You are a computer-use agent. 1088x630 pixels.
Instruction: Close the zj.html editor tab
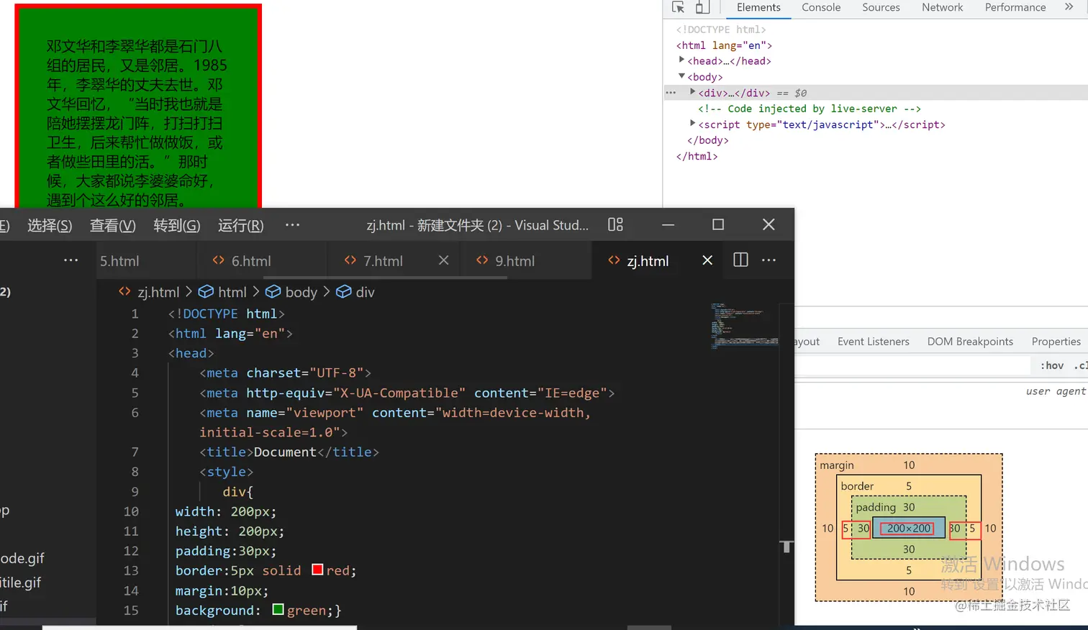[x=707, y=260]
